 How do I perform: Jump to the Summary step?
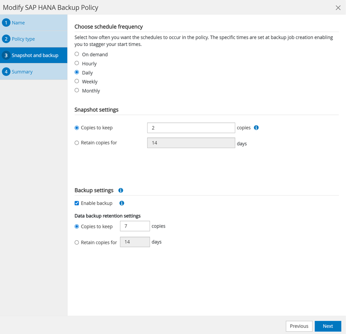click(x=22, y=72)
